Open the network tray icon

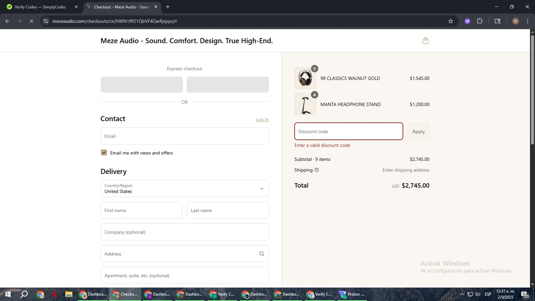pos(470,294)
